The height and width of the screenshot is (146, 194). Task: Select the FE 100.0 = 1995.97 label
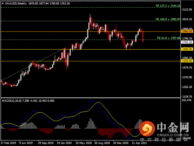click(x=168, y=19)
